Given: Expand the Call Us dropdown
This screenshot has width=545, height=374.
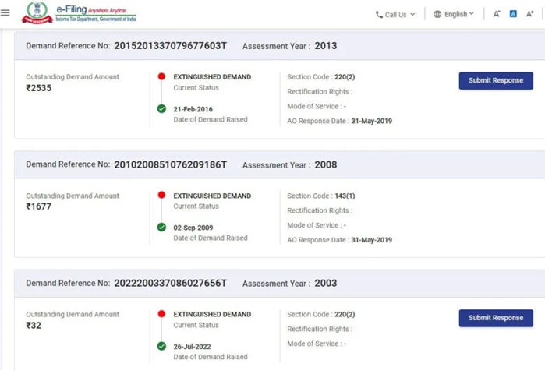Looking at the screenshot, I should (395, 14).
